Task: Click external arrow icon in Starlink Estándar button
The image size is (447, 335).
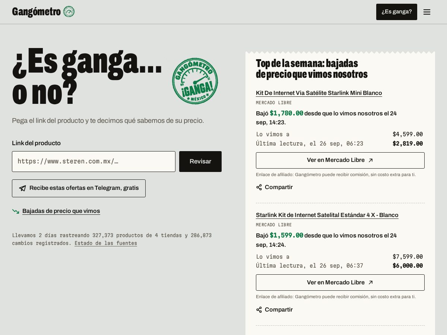Action: click(x=371, y=283)
